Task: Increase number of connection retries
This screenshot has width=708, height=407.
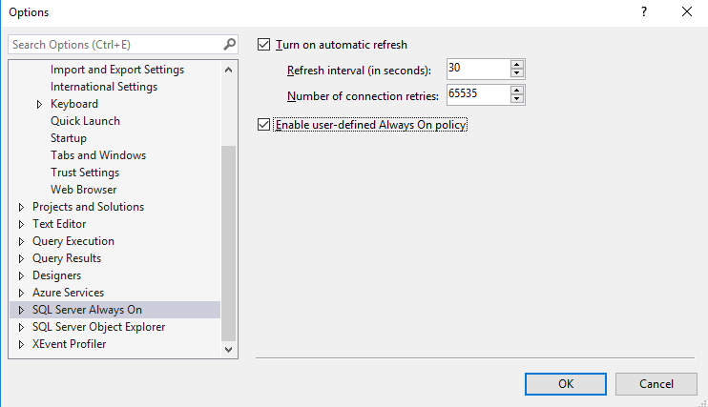Action: [516, 91]
